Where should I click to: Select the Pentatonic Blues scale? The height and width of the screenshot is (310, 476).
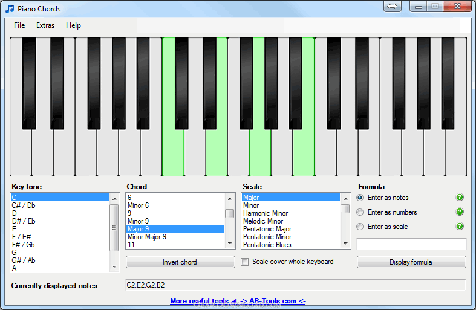(291, 245)
